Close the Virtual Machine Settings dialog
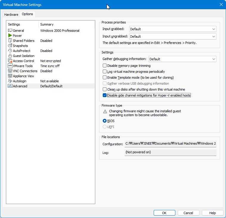The image size is (226, 218). 221,4
